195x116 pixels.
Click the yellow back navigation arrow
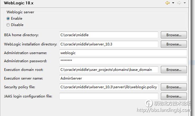pyautogui.click(x=168, y=3)
